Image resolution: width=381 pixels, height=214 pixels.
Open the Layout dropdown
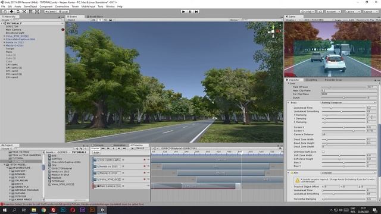[370, 11]
